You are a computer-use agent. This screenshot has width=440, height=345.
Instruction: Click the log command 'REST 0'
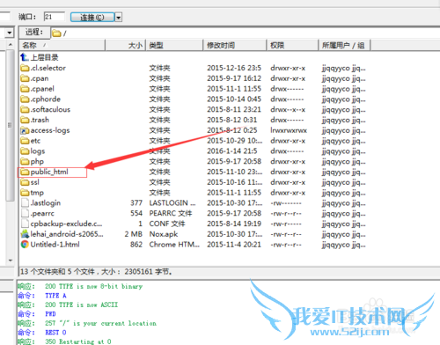point(55,333)
